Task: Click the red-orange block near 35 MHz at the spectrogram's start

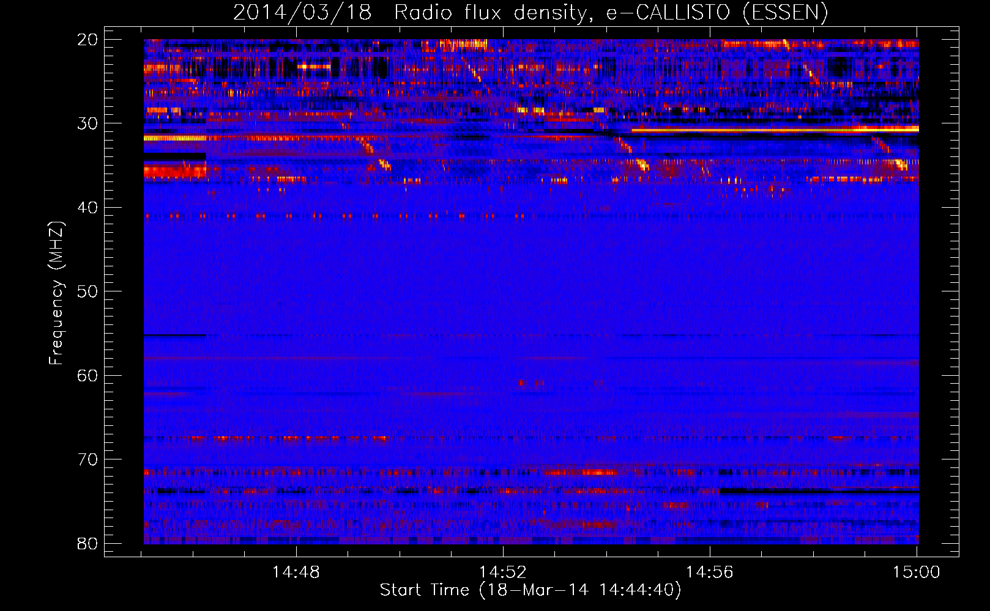Action: click(175, 171)
